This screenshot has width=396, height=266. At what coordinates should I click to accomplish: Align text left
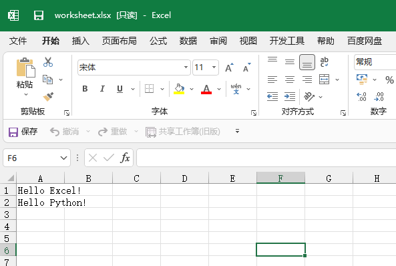pos(272,80)
